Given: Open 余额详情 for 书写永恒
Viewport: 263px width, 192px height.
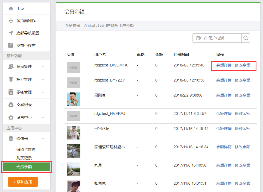Looking at the screenshot, I should [x=224, y=129].
